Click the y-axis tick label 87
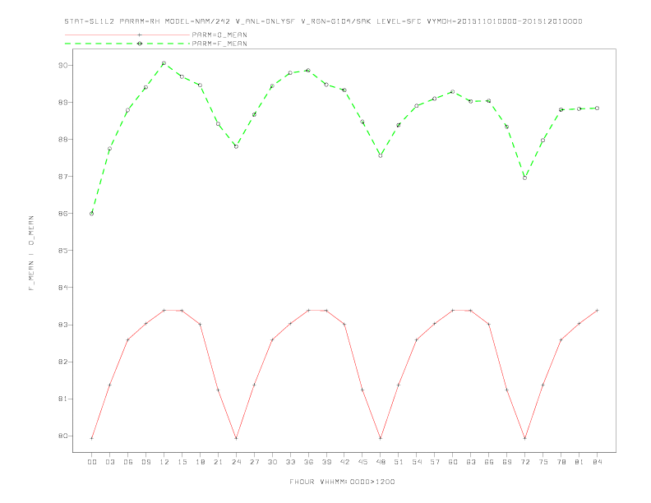The height and width of the screenshot is (503, 651). (x=63, y=177)
